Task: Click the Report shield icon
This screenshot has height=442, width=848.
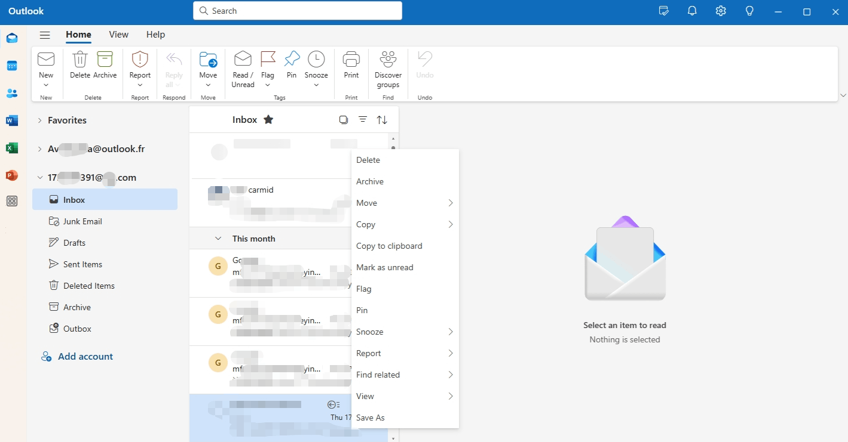Action: [140, 59]
